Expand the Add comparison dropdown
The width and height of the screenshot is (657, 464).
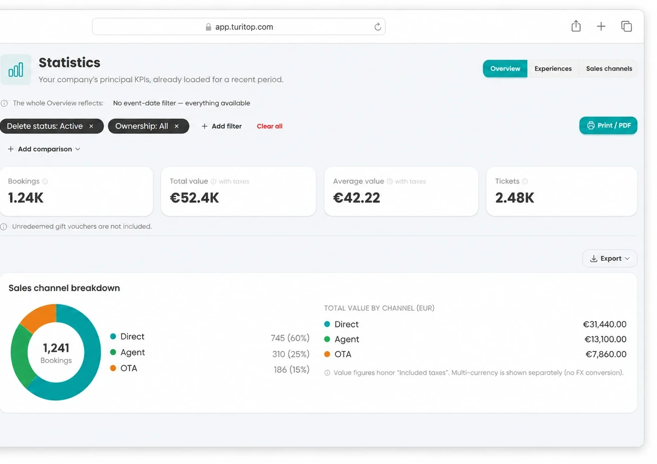tap(44, 149)
